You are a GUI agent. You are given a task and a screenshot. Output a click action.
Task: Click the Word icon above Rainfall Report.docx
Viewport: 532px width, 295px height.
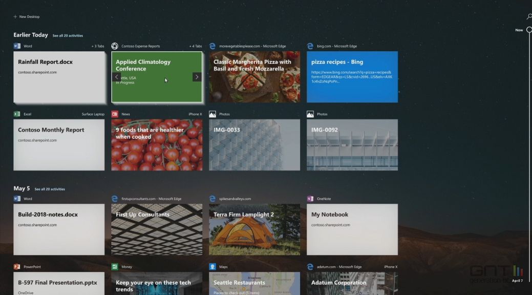[x=17, y=46]
